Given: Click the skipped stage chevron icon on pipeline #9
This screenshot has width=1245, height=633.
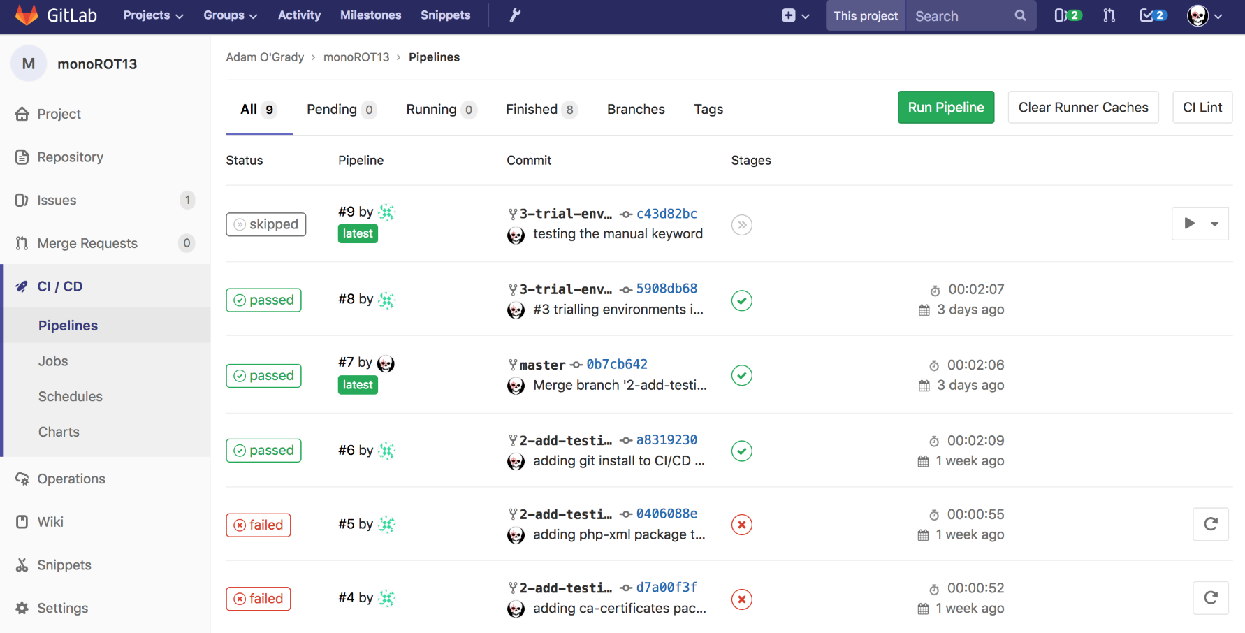Looking at the screenshot, I should coord(741,224).
